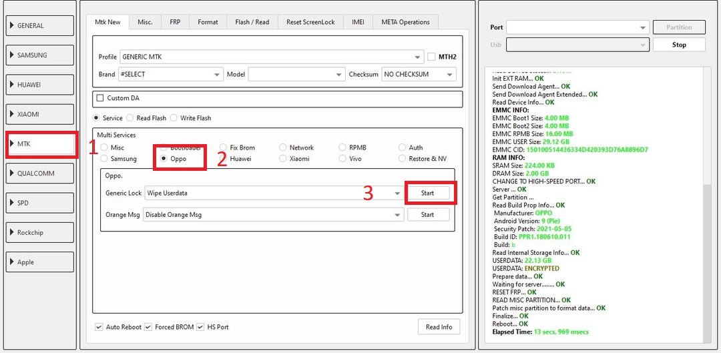Image resolution: width=721 pixels, height=353 pixels.
Task: Open the HUAWEI sidebar section
Action: (x=40, y=85)
